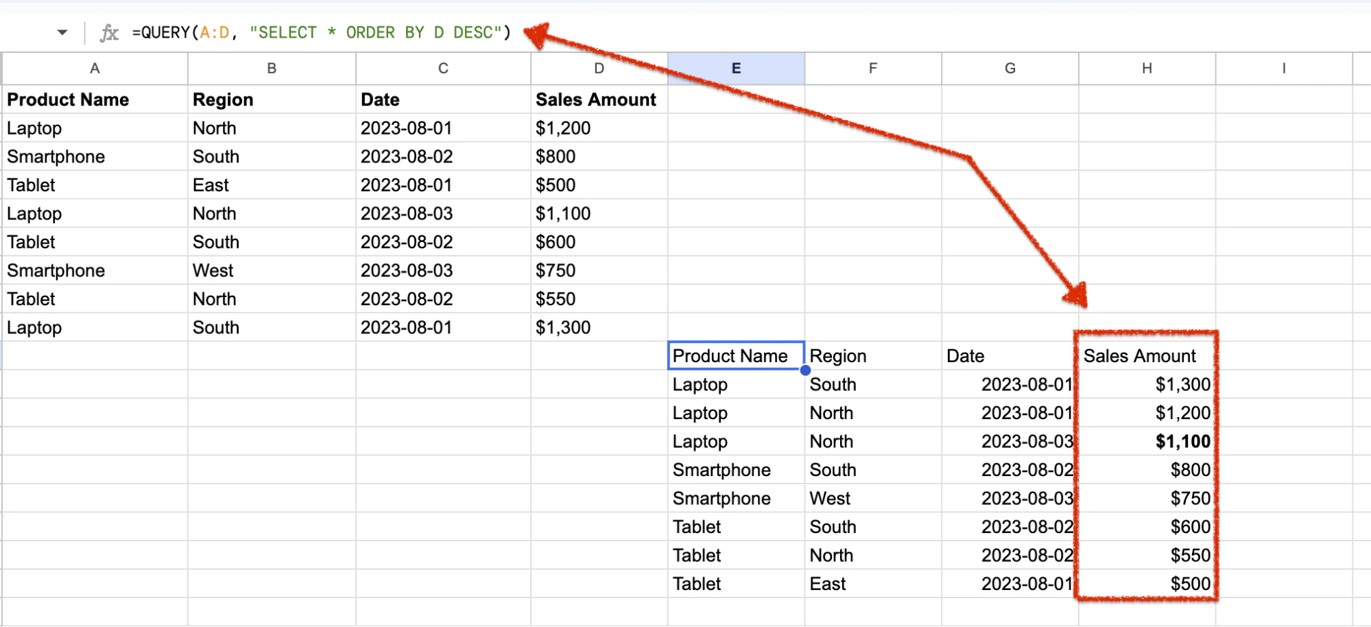
Task: Select column F header
Action: click(x=873, y=69)
